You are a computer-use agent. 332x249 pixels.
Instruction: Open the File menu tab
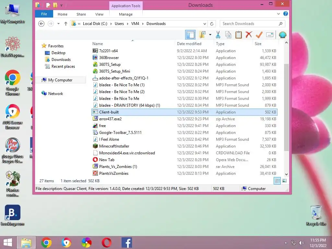[x=44, y=14]
